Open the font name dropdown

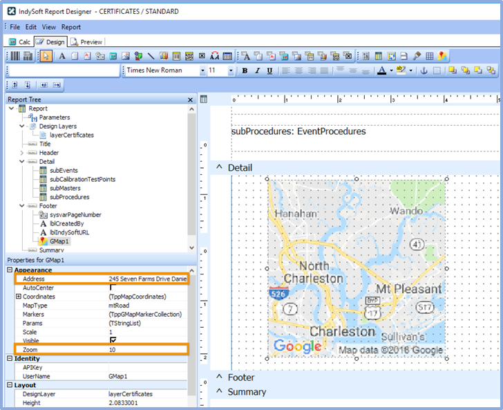pyautogui.click(x=202, y=71)
